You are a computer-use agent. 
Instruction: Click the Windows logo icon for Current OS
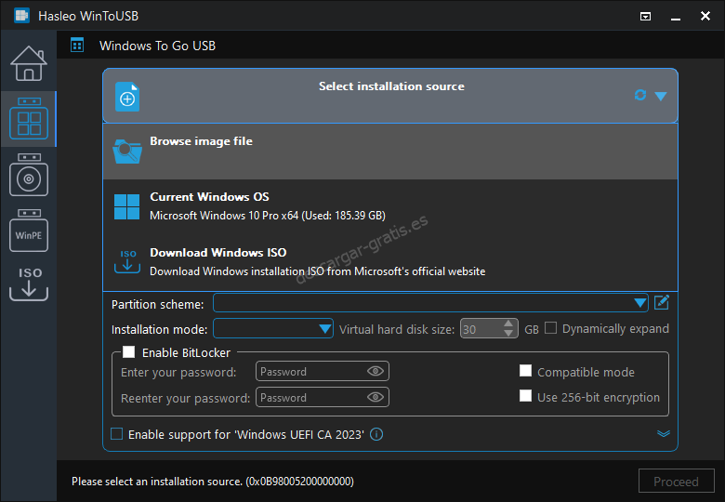(x=126, y=206)
